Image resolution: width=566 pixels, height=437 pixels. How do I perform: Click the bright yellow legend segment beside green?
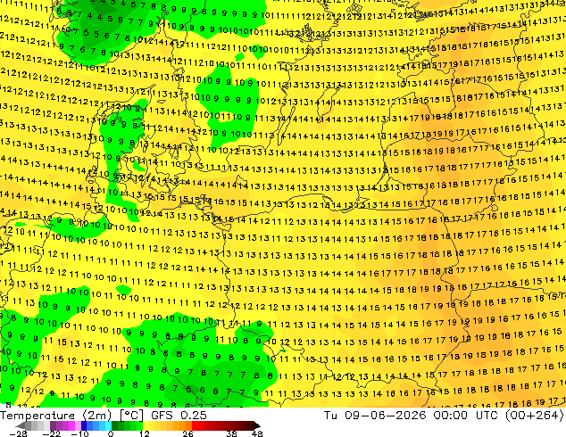[x=146, y=425]
